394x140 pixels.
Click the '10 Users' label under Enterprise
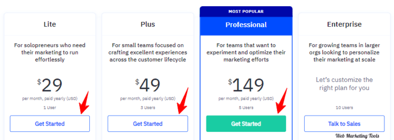344,108
